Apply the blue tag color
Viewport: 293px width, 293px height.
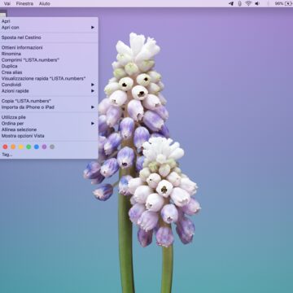click(37, 146)
